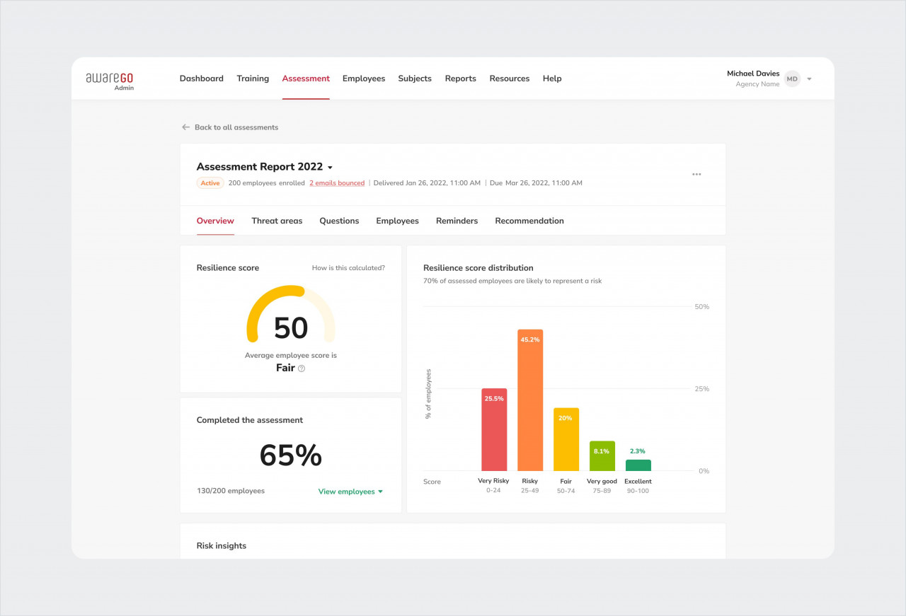Switch to the Threat areas tab
The image size is (906, 616).
pyautogui.click(x=277, y=221)
